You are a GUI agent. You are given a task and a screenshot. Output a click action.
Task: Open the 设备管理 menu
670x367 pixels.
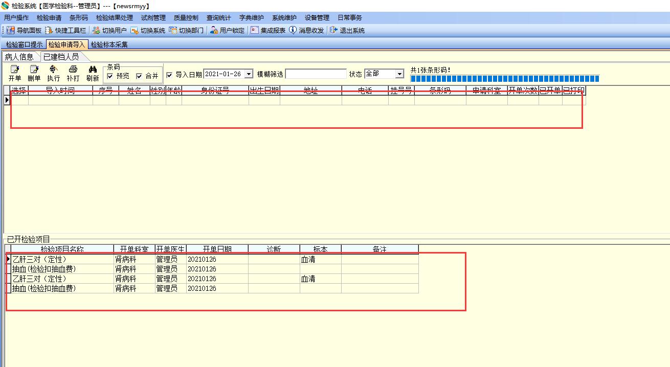click(x=317, y=18)
